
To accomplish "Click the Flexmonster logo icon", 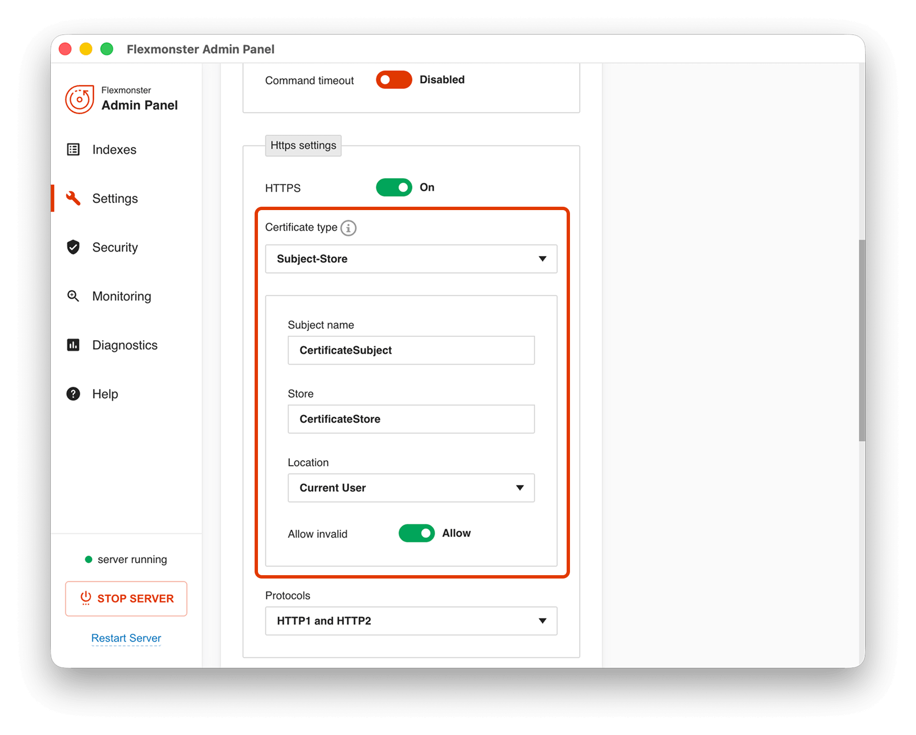I will 79,99.
